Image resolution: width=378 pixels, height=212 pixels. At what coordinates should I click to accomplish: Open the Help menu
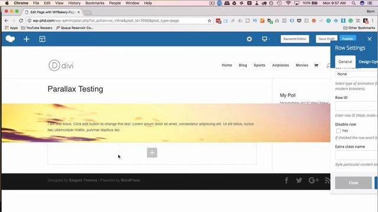pos(148,3)
